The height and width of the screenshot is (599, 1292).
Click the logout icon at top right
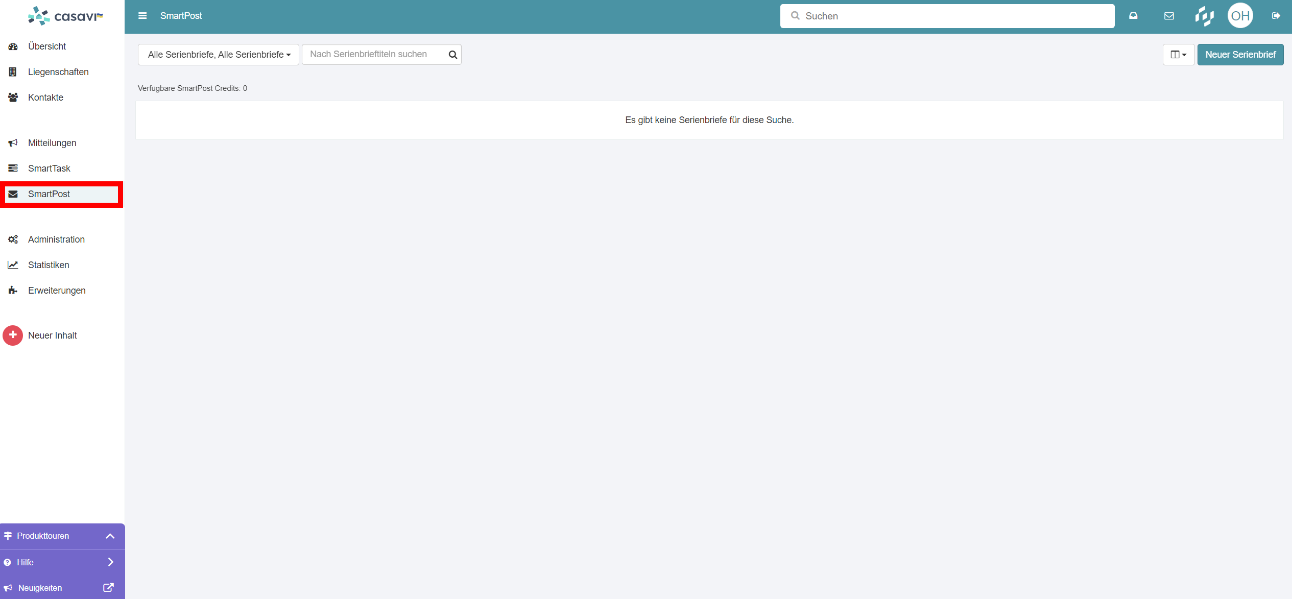click(1276, 16)
